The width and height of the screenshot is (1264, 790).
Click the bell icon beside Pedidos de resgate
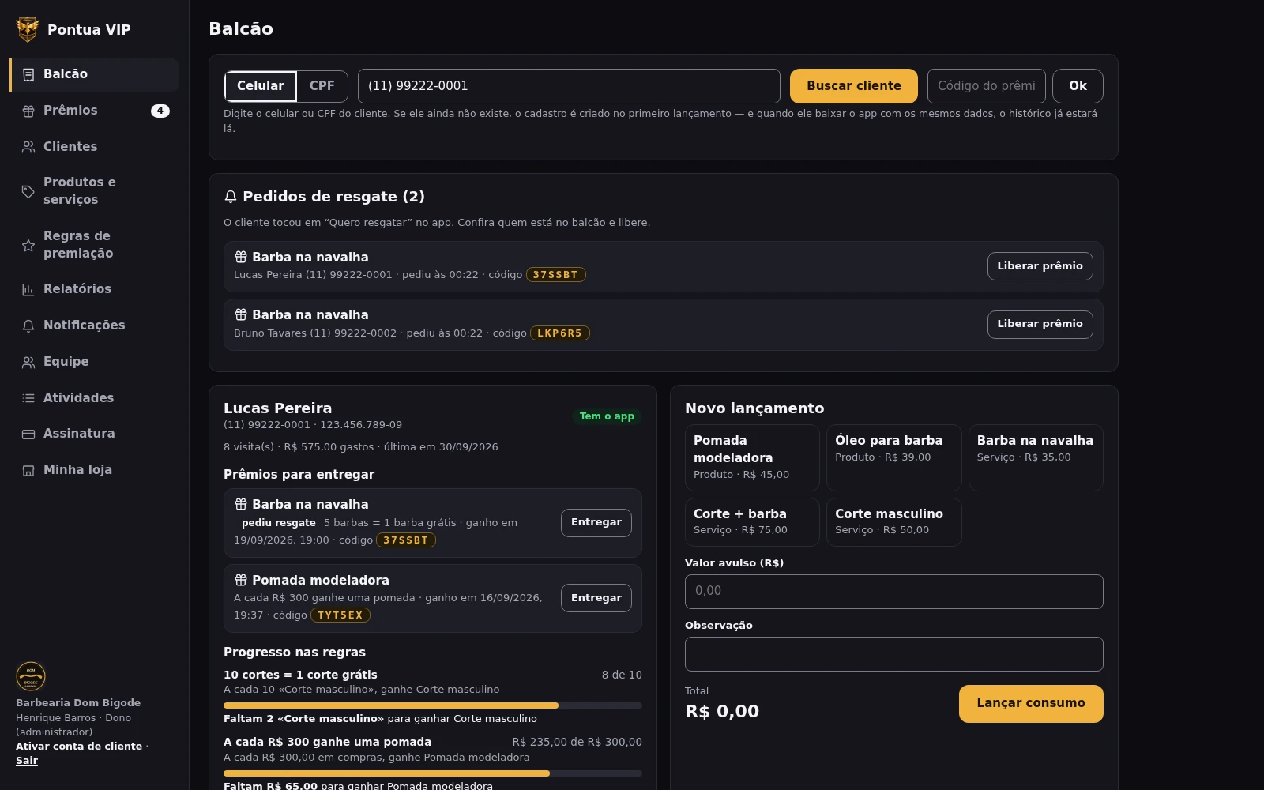click(x=231, y=197)
